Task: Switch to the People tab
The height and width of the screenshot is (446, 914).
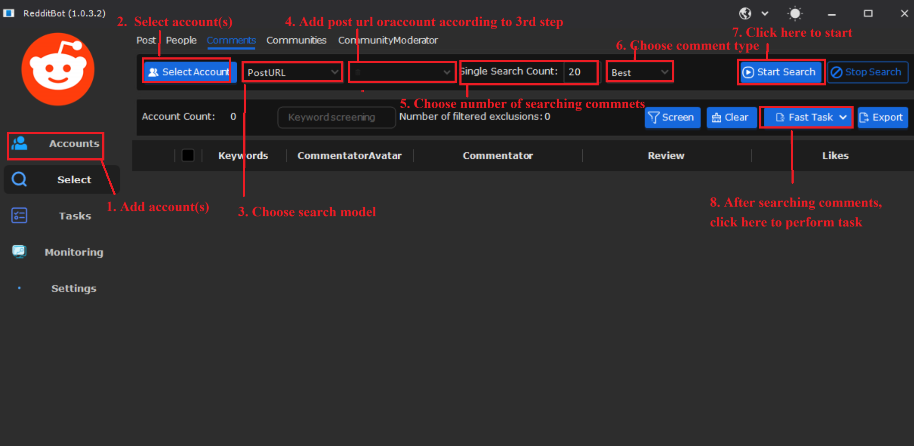Action: pos(181,40)
